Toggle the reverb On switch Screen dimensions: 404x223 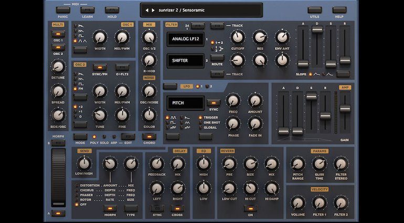pos(250,208)
